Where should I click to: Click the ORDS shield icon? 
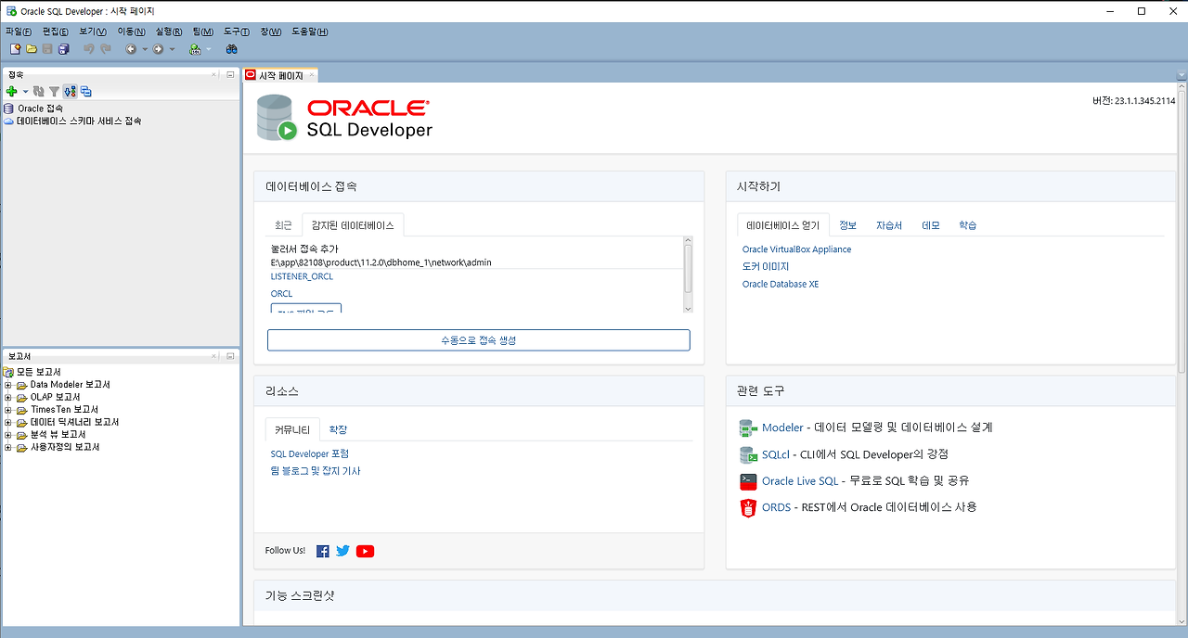pyautogui.click(x=748, y=507)
